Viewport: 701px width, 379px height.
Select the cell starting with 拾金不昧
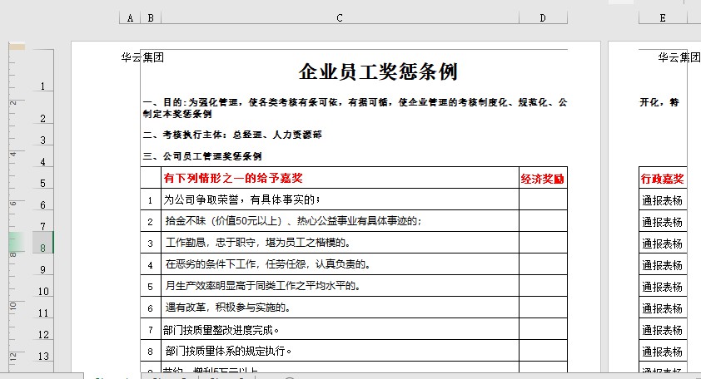tap(293, 221)
